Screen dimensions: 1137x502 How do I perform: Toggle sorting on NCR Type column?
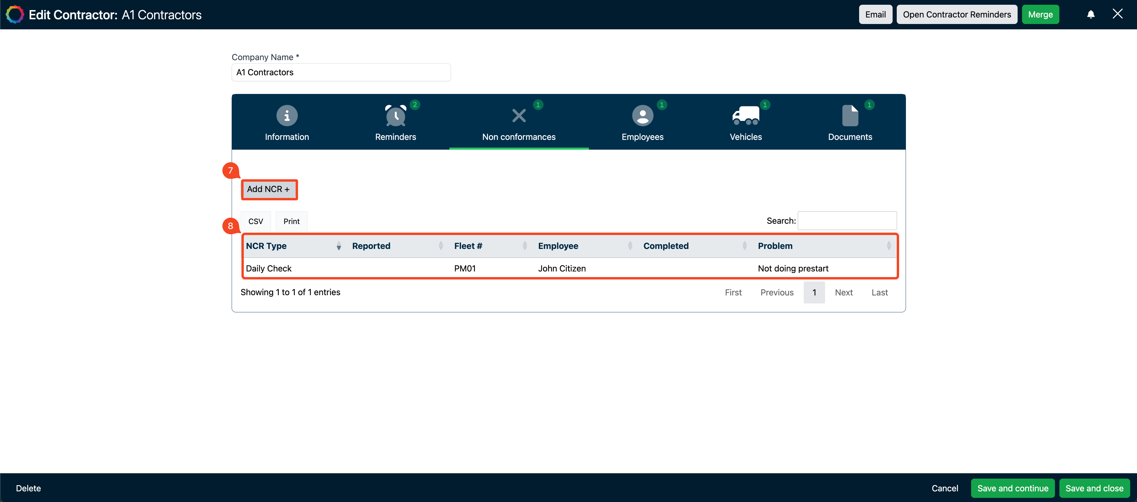pos(339,246)
